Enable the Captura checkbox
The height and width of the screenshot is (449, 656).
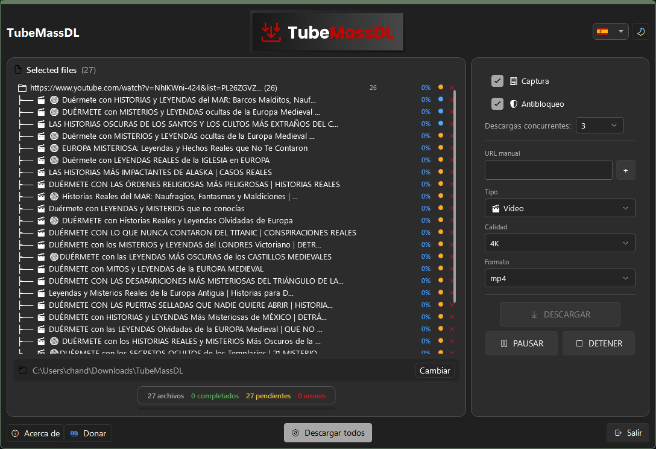(x=497, y=81)
